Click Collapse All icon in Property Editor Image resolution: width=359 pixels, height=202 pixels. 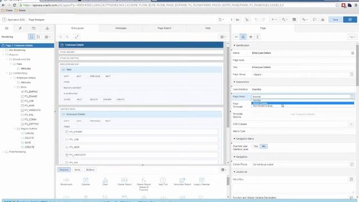click(x=251, y=37)
